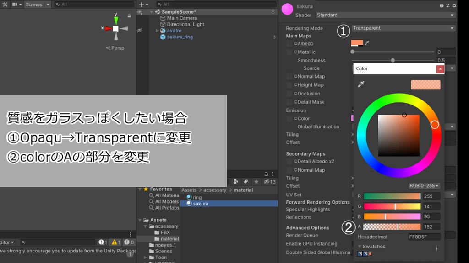
Task: Select Height Map texture slot box
Action: 289,85
